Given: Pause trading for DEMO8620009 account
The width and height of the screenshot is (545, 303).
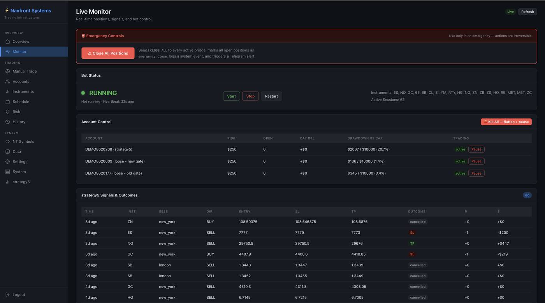Looking at the screenshot, I should tap(476, 161).
